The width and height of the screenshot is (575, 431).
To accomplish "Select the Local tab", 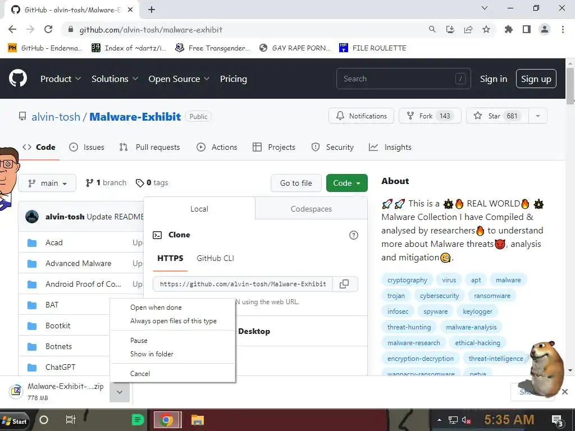I will pyautogui.click(x=199, y=209).
